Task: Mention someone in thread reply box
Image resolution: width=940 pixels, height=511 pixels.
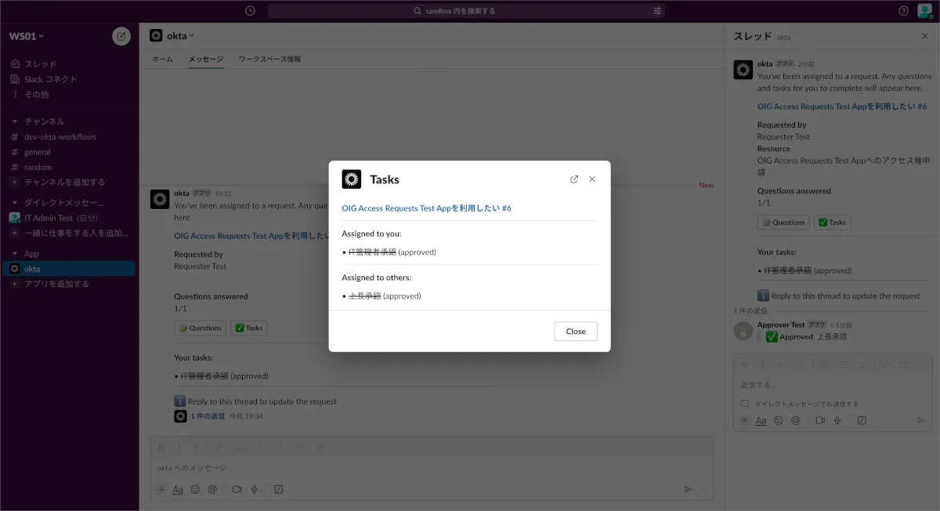Action: [x=796, y=420]
